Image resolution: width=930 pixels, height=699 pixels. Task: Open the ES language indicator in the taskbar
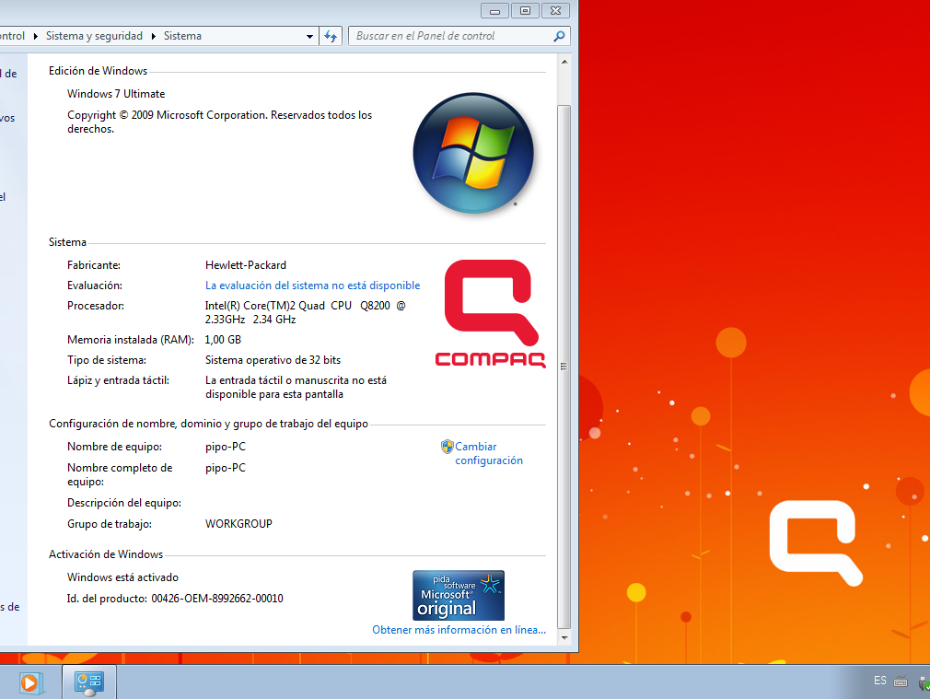[x=880, y=681]
